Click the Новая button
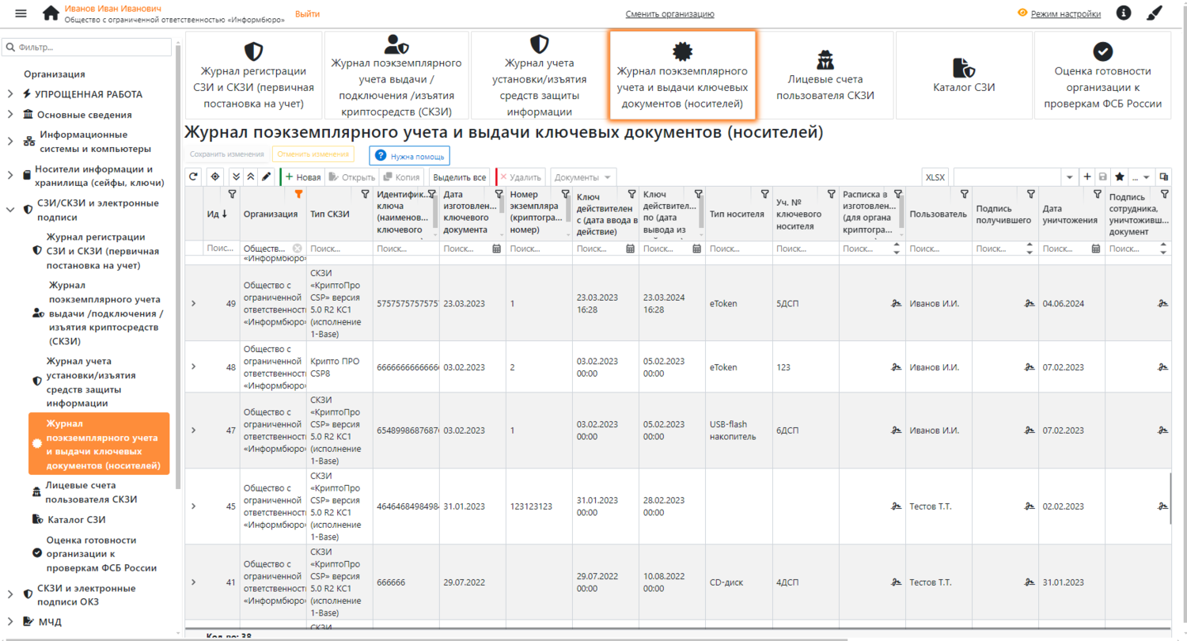 click(302, 177)
